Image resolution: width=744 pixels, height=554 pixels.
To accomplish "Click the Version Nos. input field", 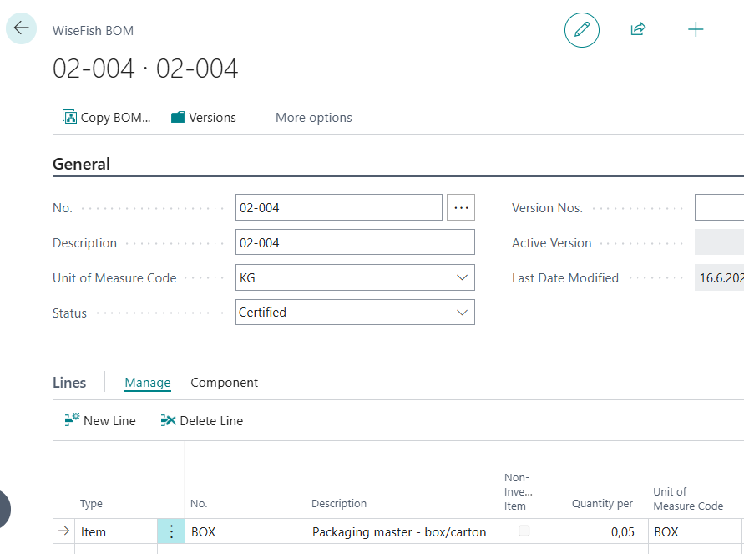I will [x=718, y=208].
